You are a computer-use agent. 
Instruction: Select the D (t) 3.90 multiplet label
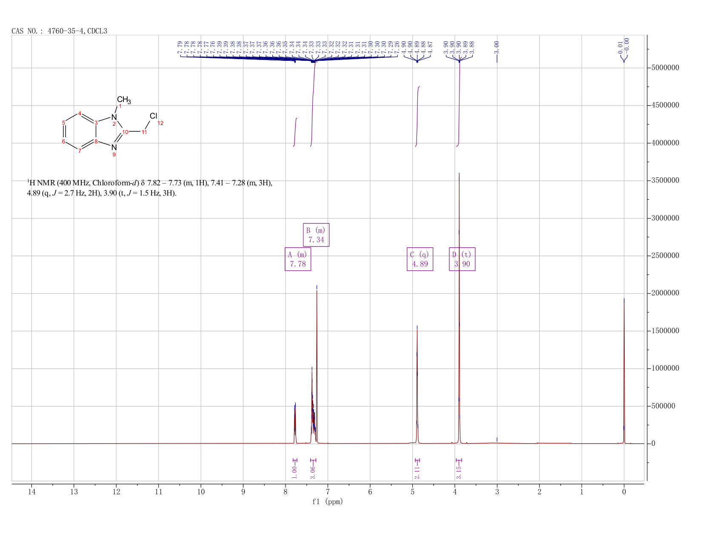click(462, 259)
